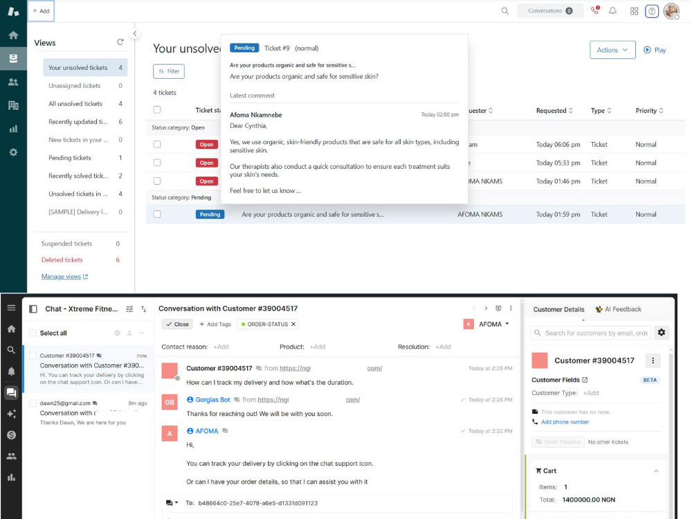Open Gorgias AI sparkle icon

click(12, 414)
